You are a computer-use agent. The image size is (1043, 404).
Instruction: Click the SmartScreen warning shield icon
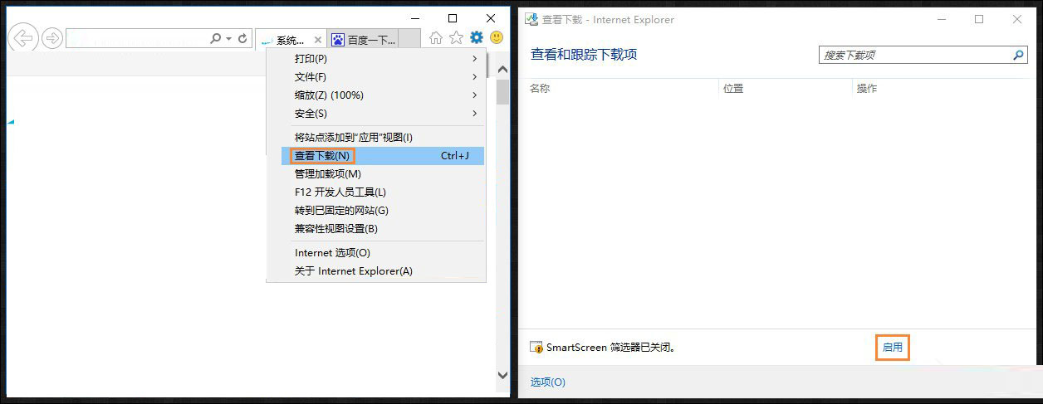click(x=536, y=348)
